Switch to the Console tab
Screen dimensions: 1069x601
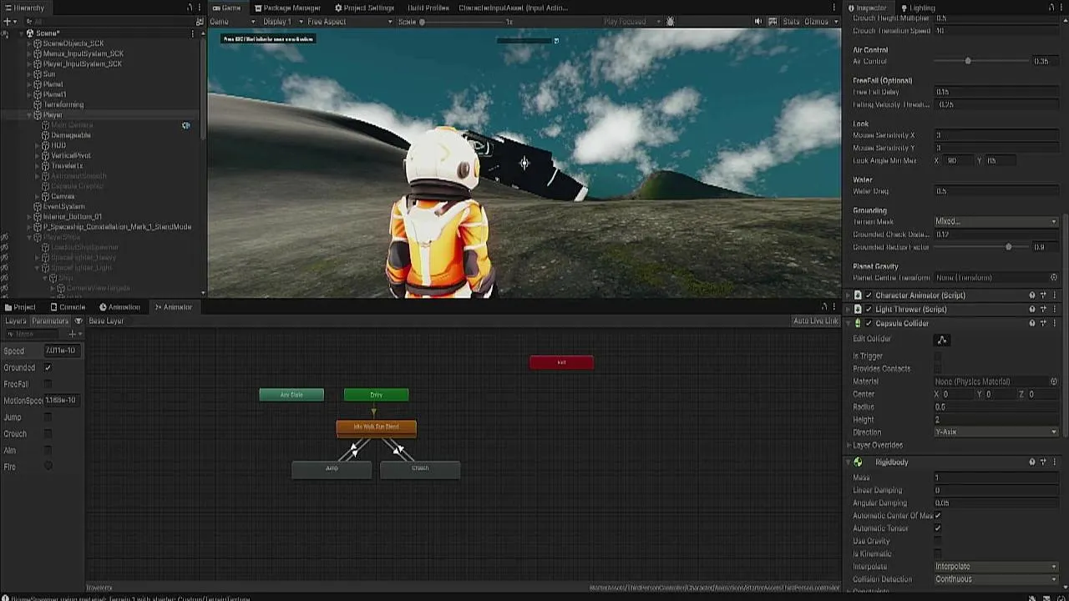(67, 307)
